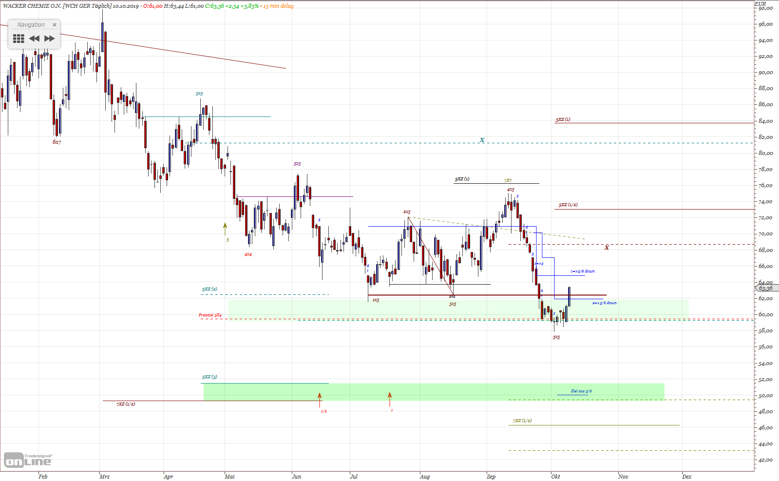Click the '6x7' wave label under February low
Screen dimensions: 779x481
57,142
